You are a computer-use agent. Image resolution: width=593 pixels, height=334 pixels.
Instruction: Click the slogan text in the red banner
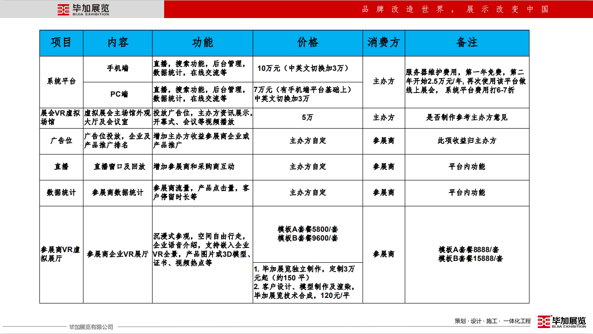455,9
